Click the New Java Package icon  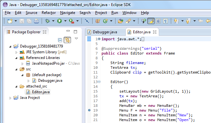pos(98,21)
